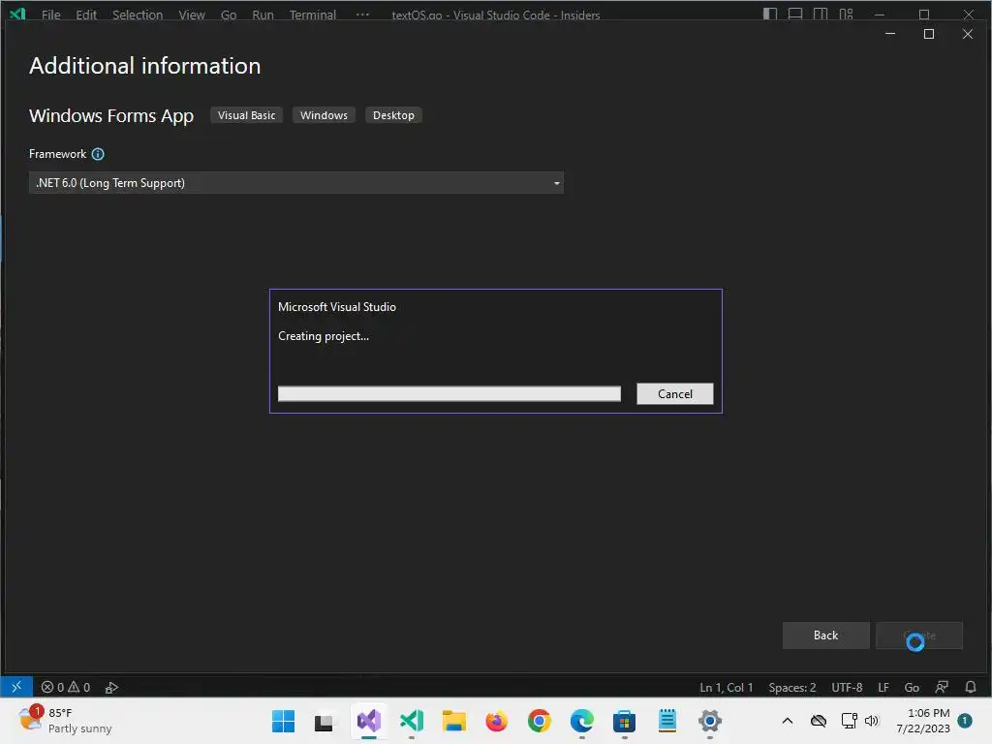992x744 pixels.
Task: Open the Edit menu in VS Code
Action: (86, 15)
